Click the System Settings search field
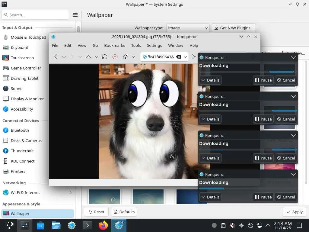This screenshot has height=232, width=309. [35, 15]
